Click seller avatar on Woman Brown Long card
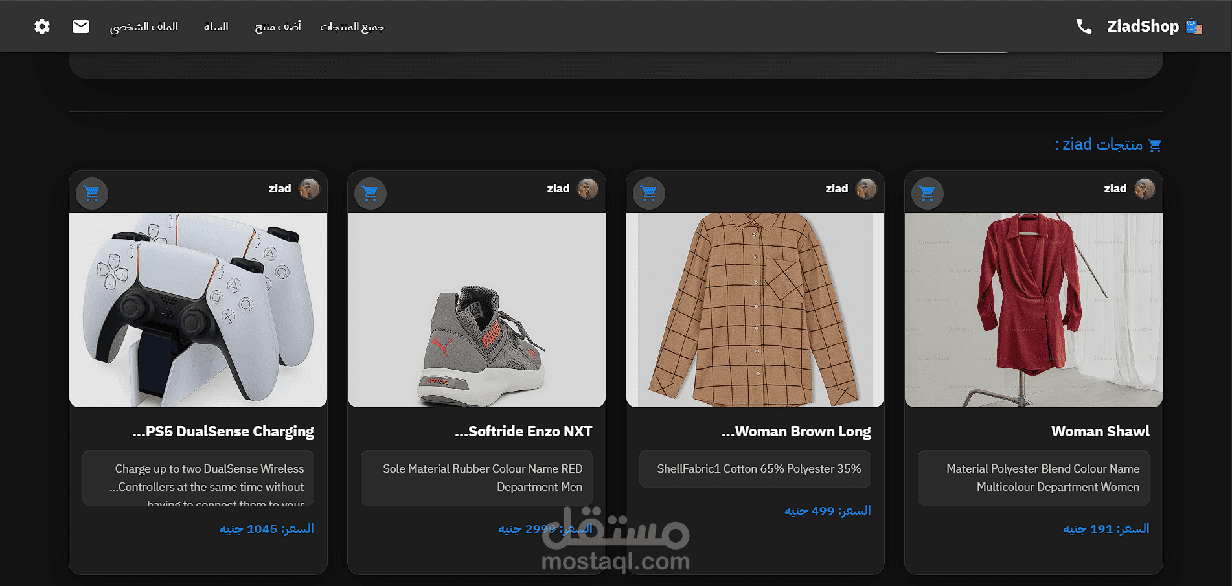The image size is (1232, 586). (x=866, y=189)
